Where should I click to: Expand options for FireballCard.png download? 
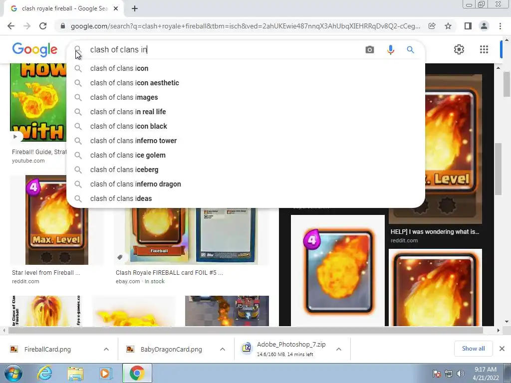[106, 349]
